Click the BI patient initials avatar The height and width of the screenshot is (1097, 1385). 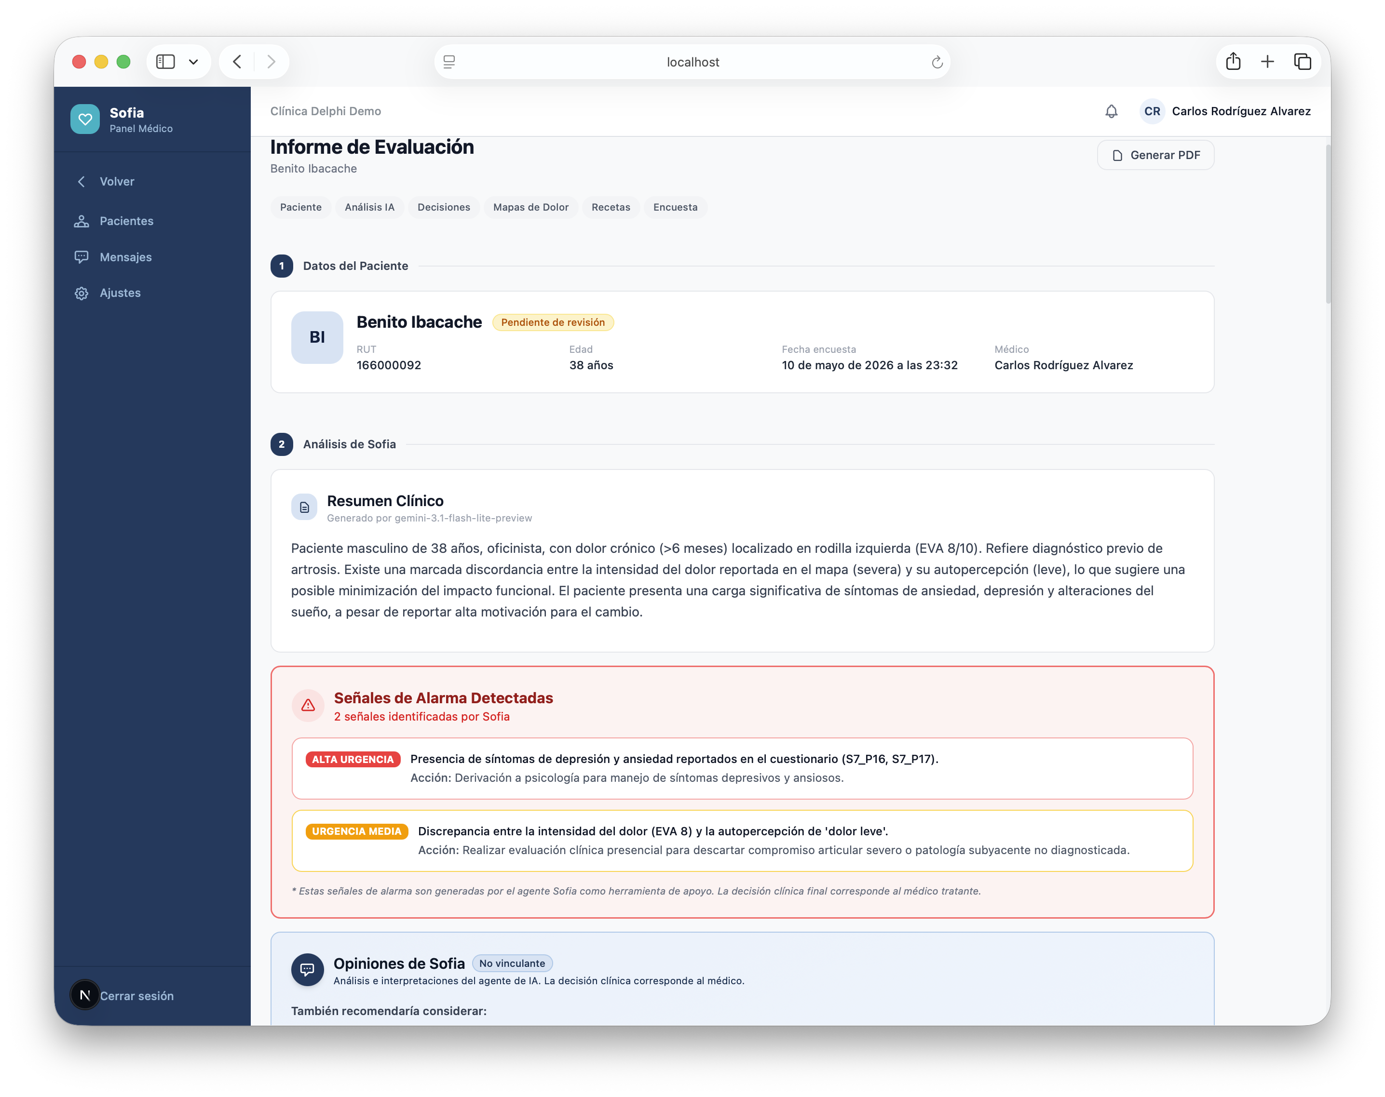[317, 338]
